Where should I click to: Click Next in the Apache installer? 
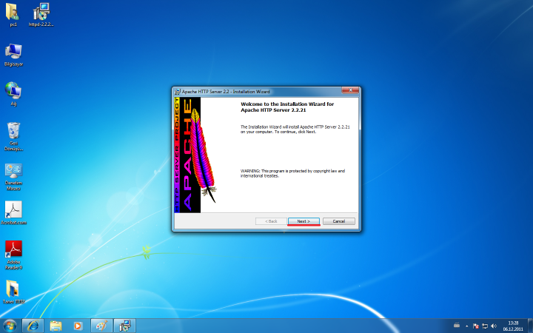tap(303, 221)
